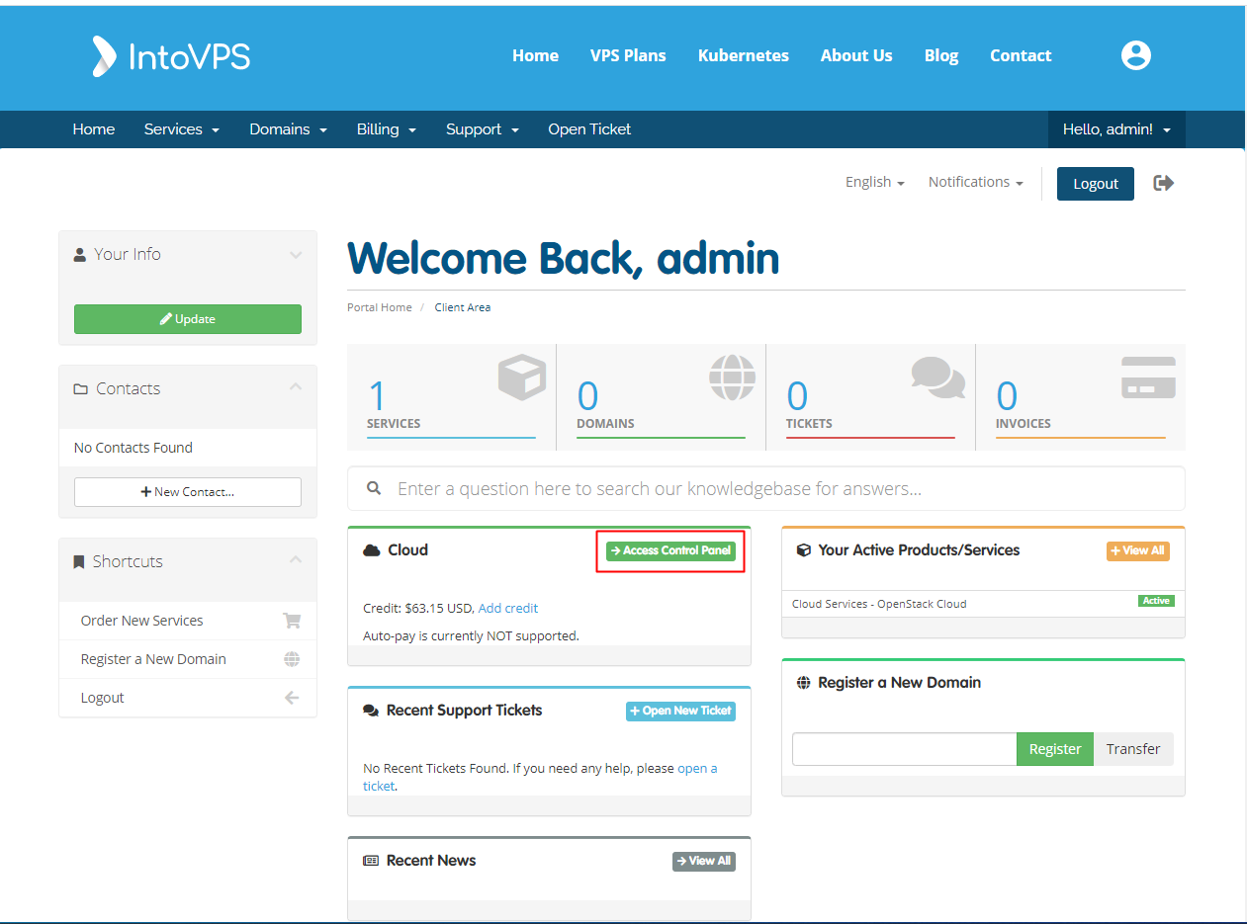Click the green Update button

pyautogui.click(x=188, y=319)
